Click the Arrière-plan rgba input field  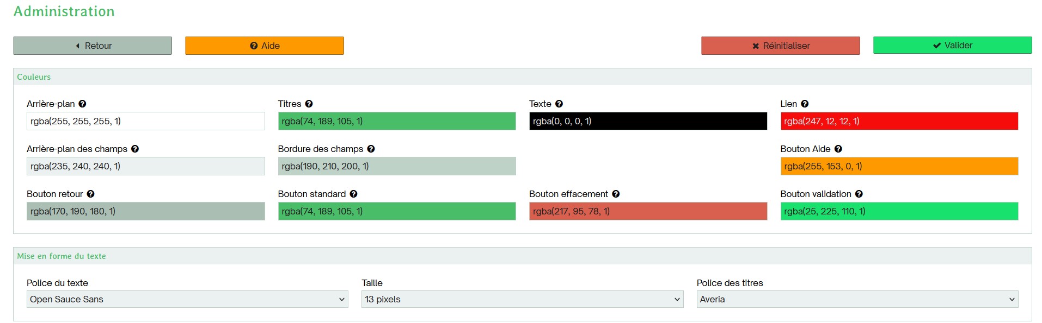(146, 121)
